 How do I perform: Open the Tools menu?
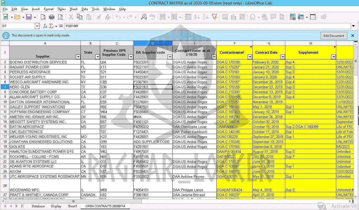click(95, 9)
